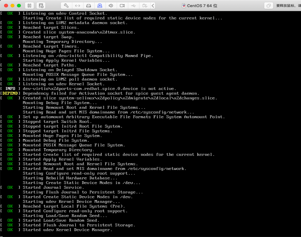Click 'Starting Flush Journal to Persistent Storage...' line

pyautogui.click(x=83, y=192)
